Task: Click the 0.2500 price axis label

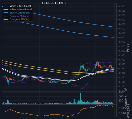Action: tap(122, 64)
